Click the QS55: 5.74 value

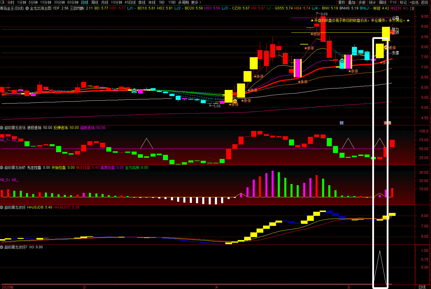pyautogui.click(x=284, y=8)
